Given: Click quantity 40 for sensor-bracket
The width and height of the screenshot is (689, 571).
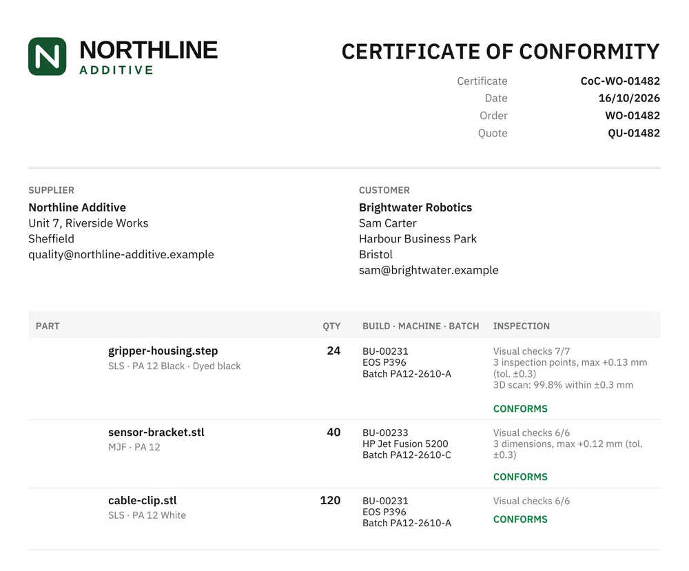Looking at the screenshot, I should (x=333, y=432).
